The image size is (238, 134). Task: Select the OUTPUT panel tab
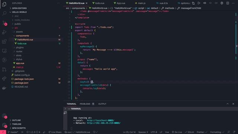pyautogui.click(x=102, y=104)
